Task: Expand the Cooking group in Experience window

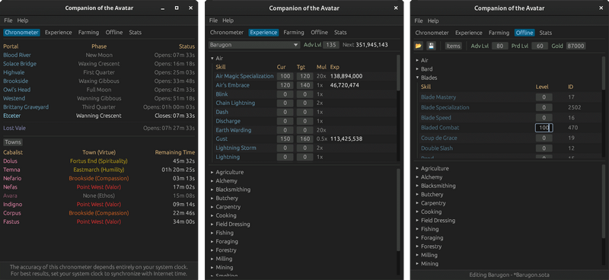Action: [x=212, y=215]
